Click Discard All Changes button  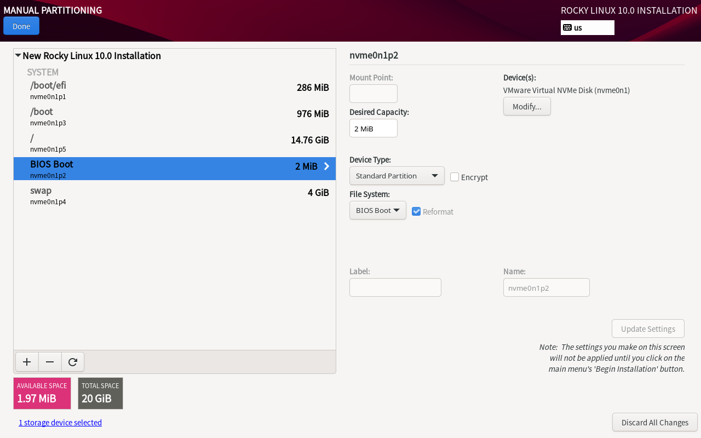(654, 422)
